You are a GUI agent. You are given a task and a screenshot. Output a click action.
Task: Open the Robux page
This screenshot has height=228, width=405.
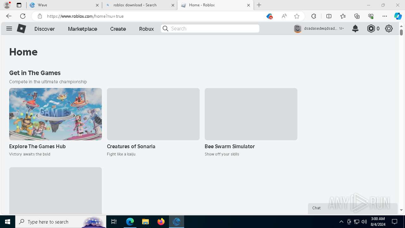point(146,29)
